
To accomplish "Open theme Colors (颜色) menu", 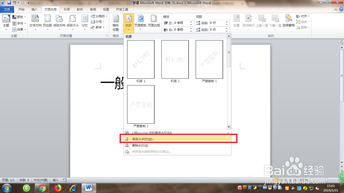I will (x=19, y=17).
